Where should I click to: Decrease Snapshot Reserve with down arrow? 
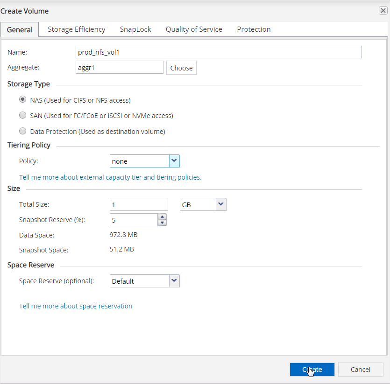click(162, 223)
